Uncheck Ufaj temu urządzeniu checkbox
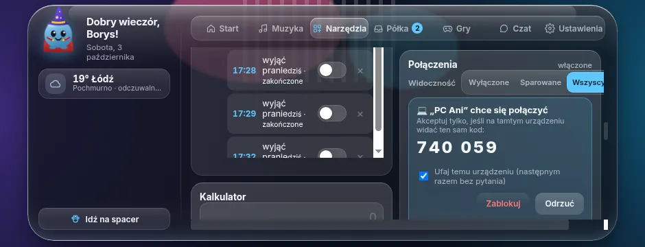Screen dimensions: 645x247 [x=423, y=176]
